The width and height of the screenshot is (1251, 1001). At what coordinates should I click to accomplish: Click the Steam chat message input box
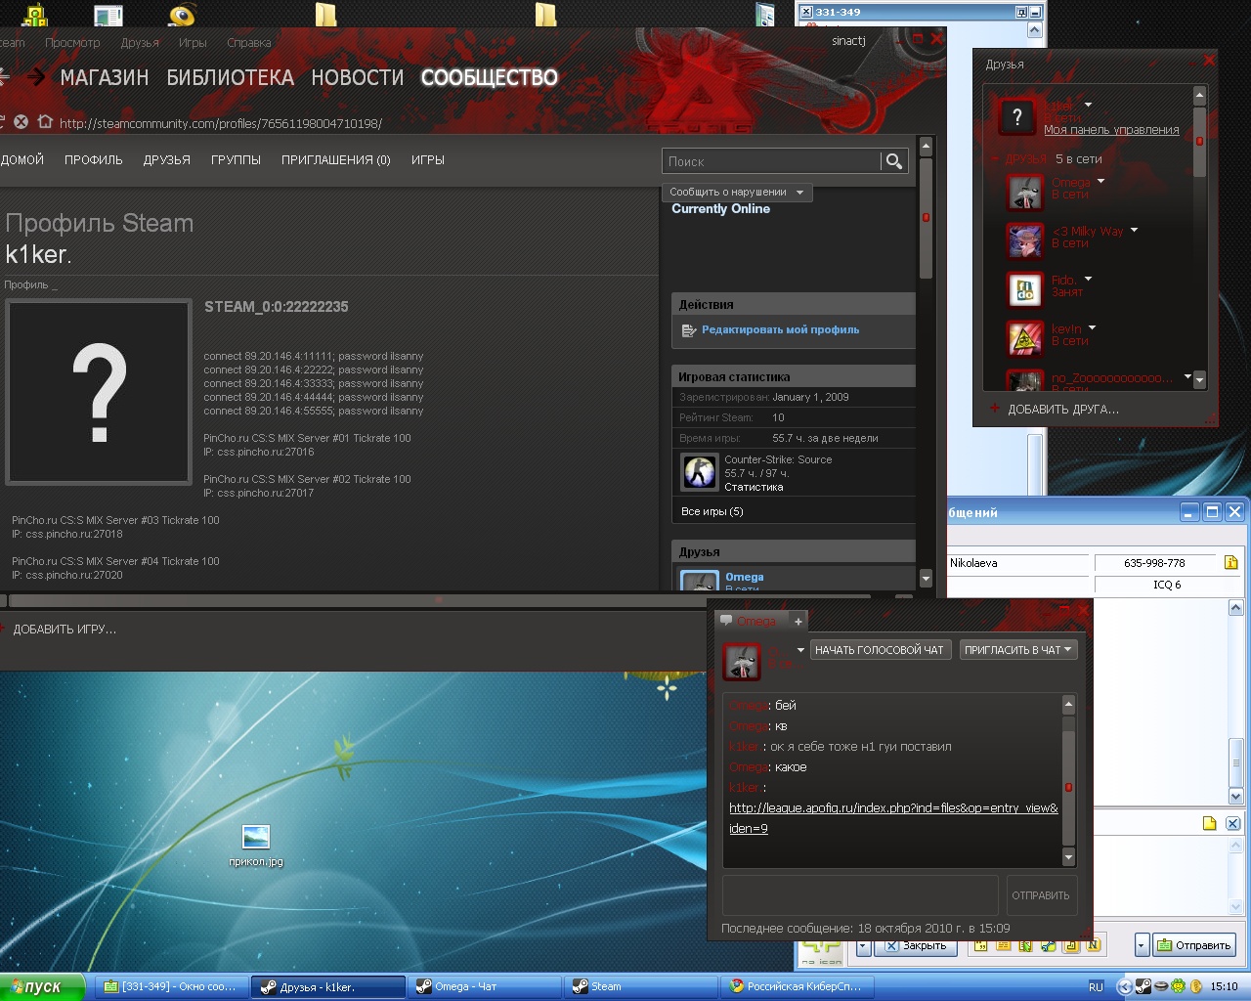click(861, 895)
